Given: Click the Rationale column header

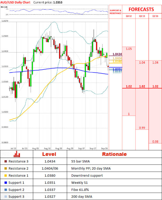Looking at the screenshot, I should tap(114, 154).
